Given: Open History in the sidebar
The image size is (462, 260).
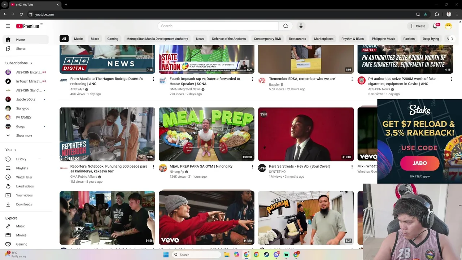Looking at the screenshot, I should coord(25,159).
